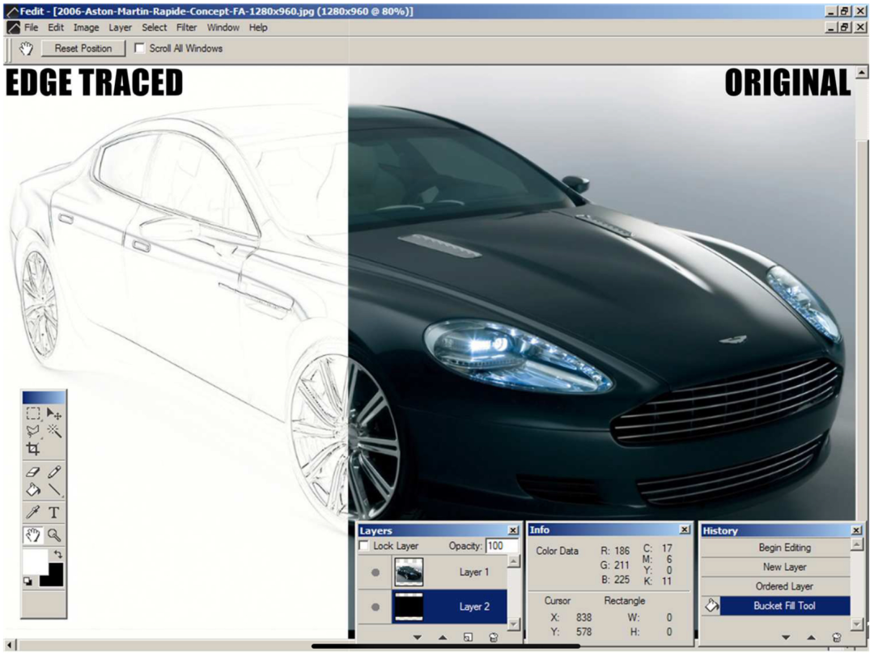Select the Hand tool in toolbox
The height and width of the screenshot is (655, 874).
[33, 535]
